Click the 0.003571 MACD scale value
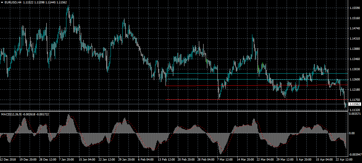This screenshot has height=163, width=362. click(x=355, y=114)
